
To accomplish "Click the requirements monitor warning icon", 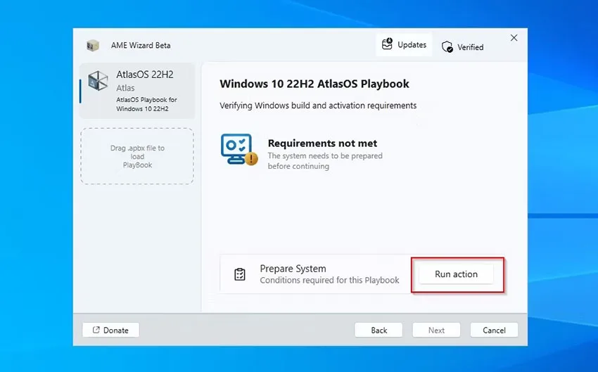I will click(239, 149).
